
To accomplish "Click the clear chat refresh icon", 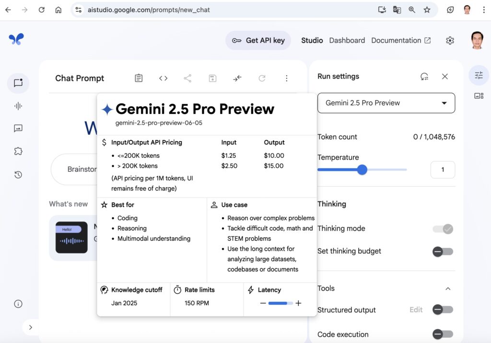I will (262, 78).
